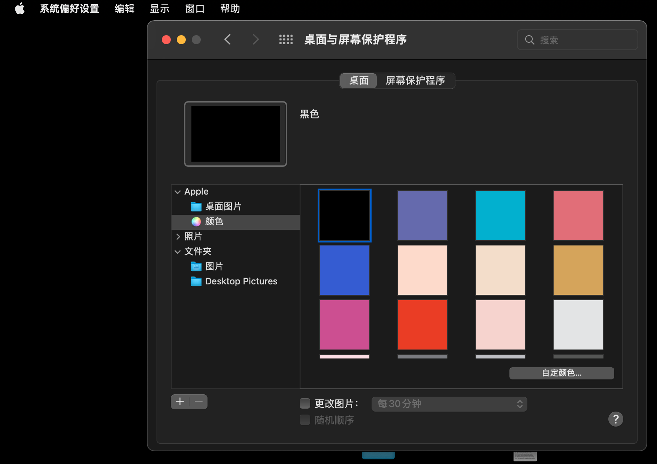Collapse the Apple section
This screenshot has width=657, height=464.
[x=178, y=192]
